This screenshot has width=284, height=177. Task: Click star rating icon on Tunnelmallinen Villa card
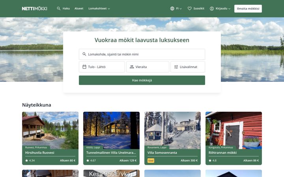coord(88,160)
